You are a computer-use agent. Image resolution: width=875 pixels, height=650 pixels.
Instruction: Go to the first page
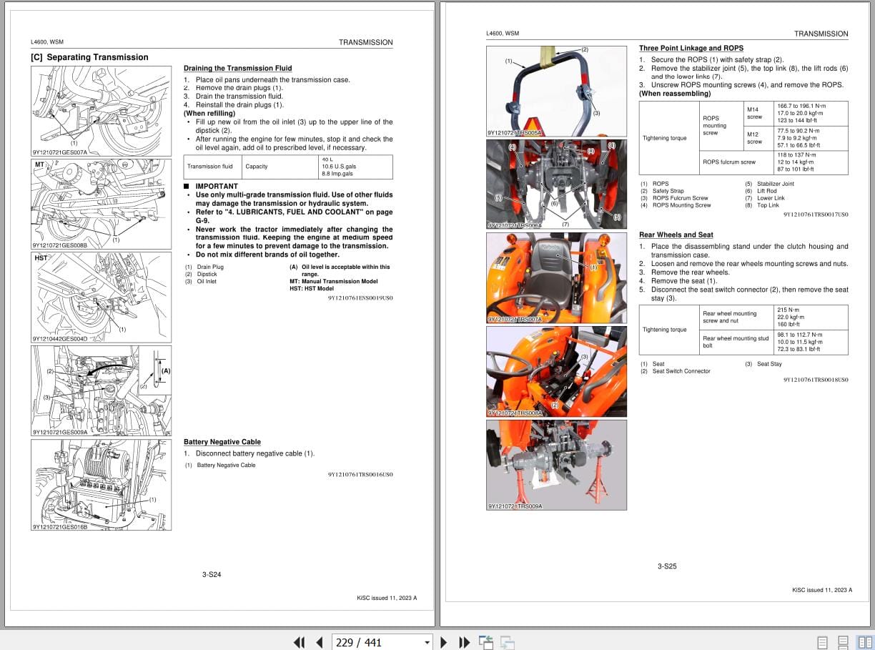click(299, 642)
